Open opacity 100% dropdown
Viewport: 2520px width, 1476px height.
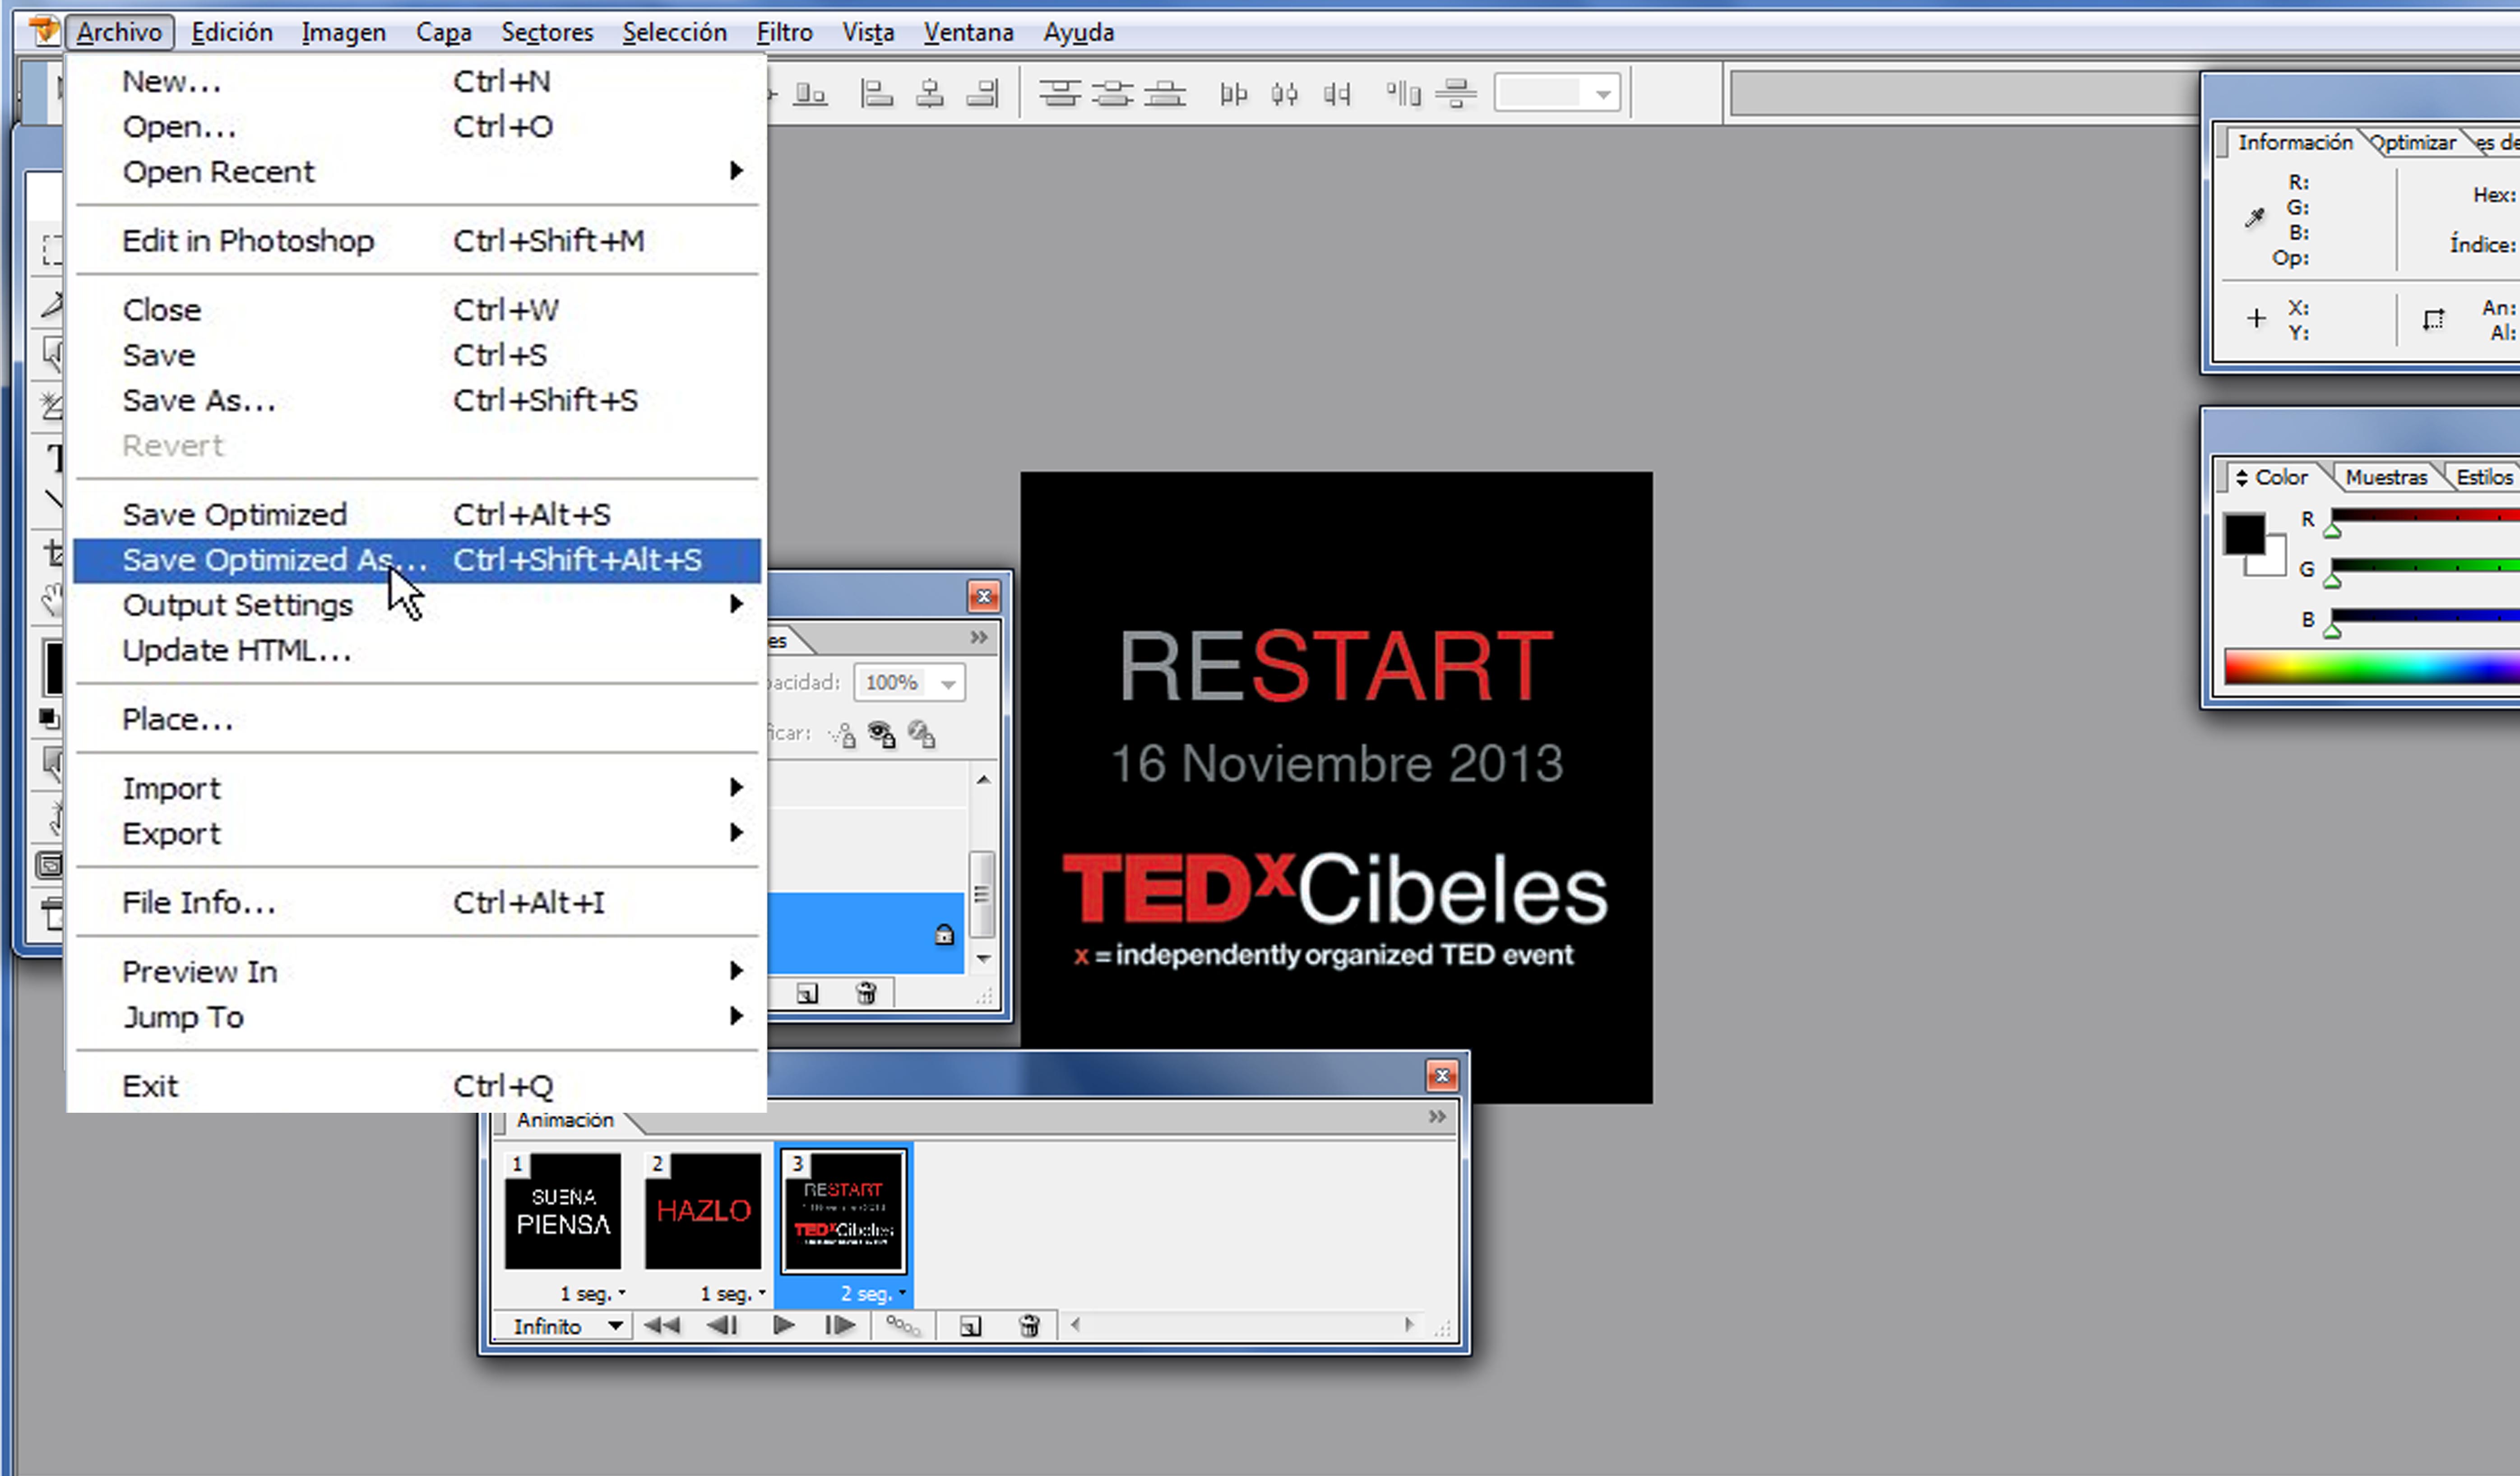948,683
